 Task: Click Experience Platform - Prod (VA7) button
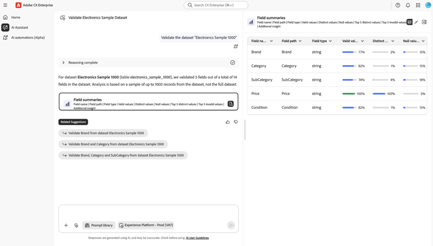[147, 225]
